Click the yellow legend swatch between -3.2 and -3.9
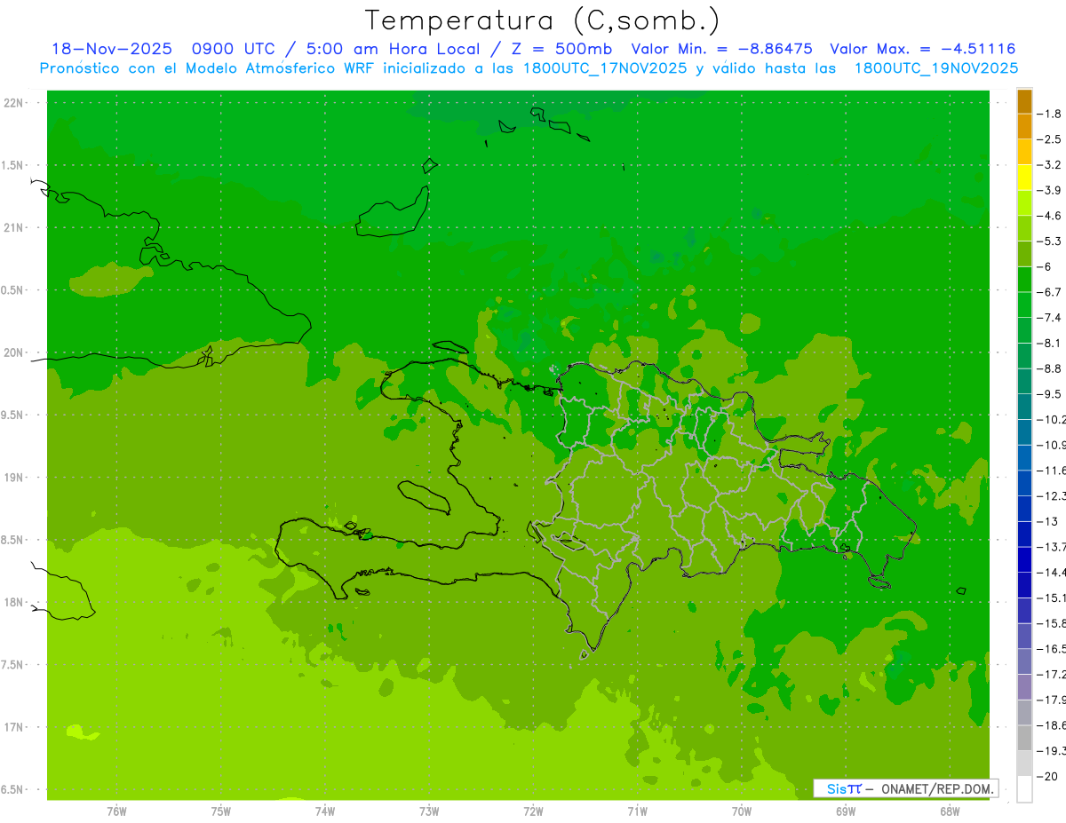The image size is (1066, 823). (1024, 178)
